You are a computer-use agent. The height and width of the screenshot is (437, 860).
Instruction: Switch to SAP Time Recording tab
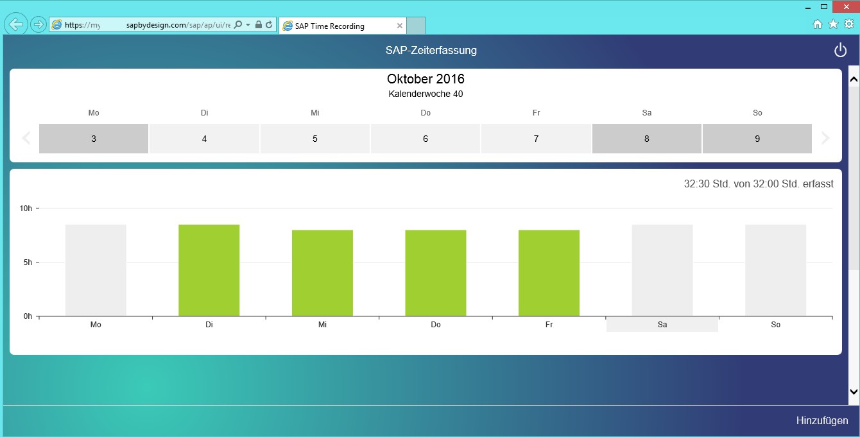tap(340, 26)
